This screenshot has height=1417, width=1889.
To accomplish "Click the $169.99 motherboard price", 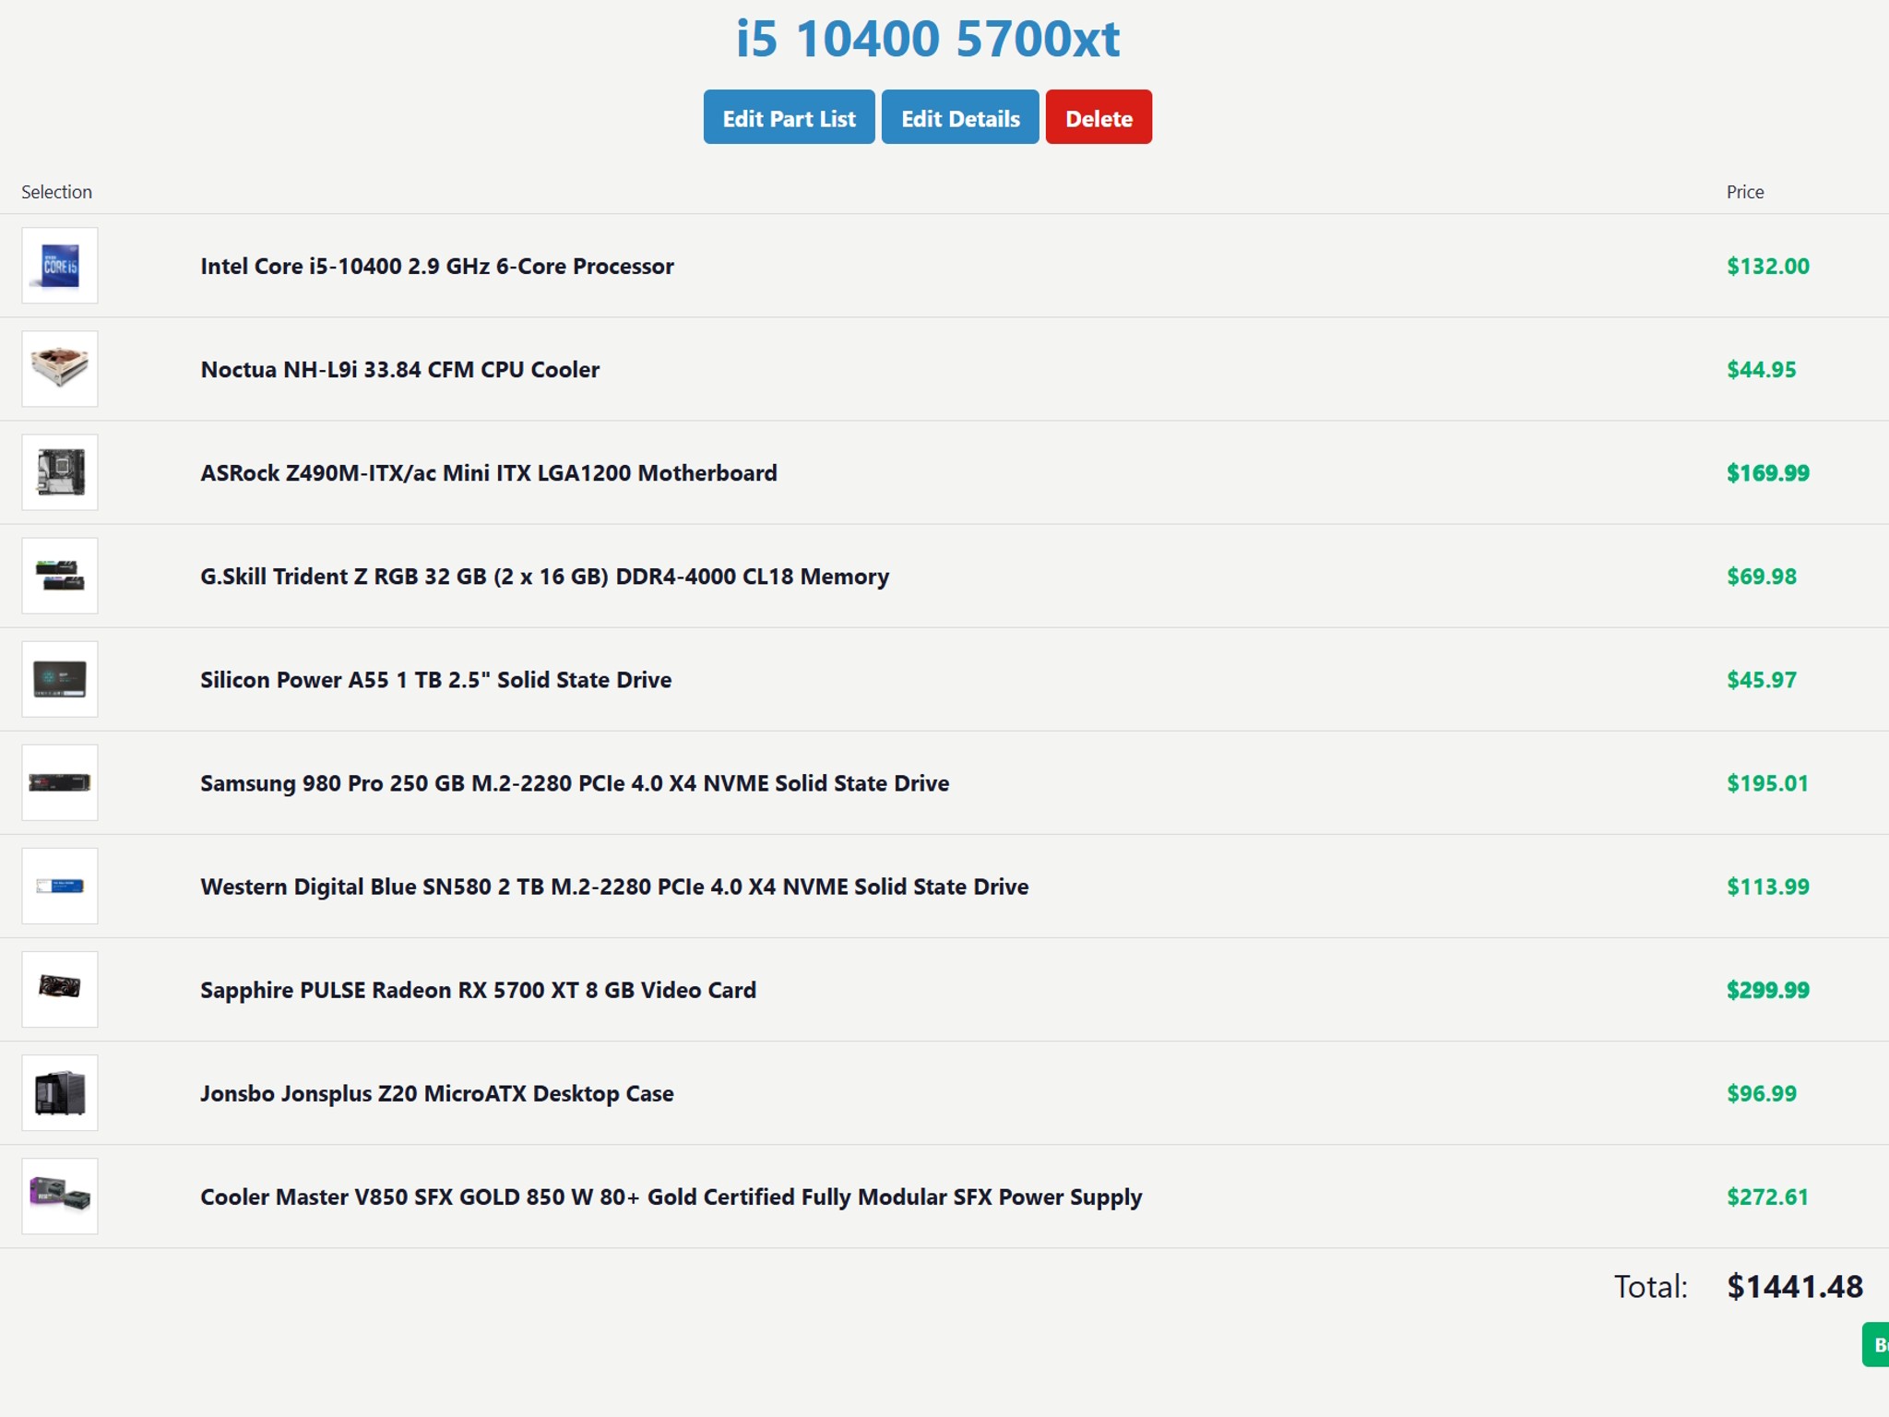I will 1768,473.
